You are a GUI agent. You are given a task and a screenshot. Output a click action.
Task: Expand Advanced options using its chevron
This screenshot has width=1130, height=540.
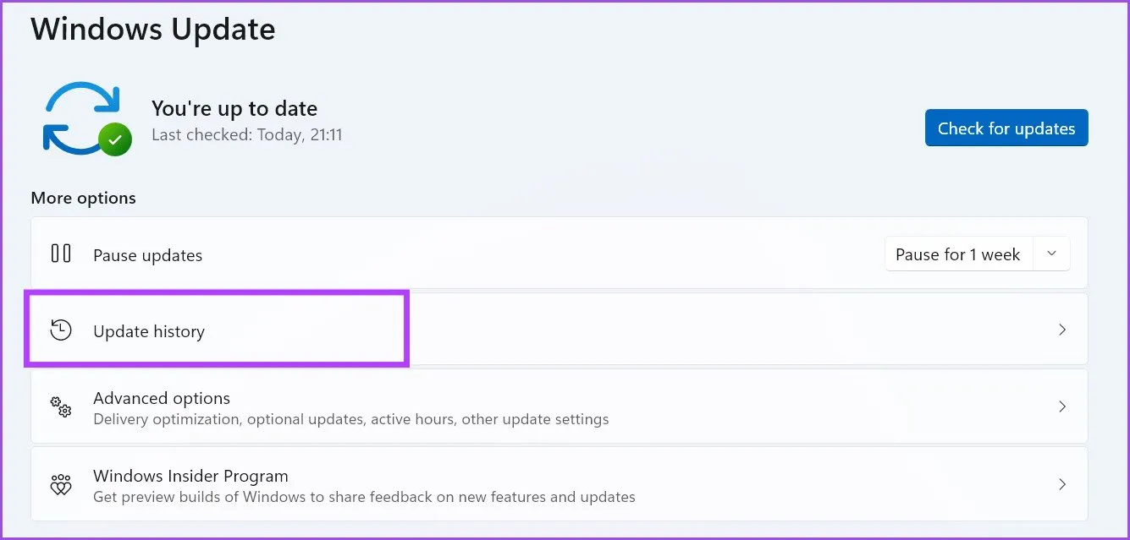click(x=1062, y=407)
